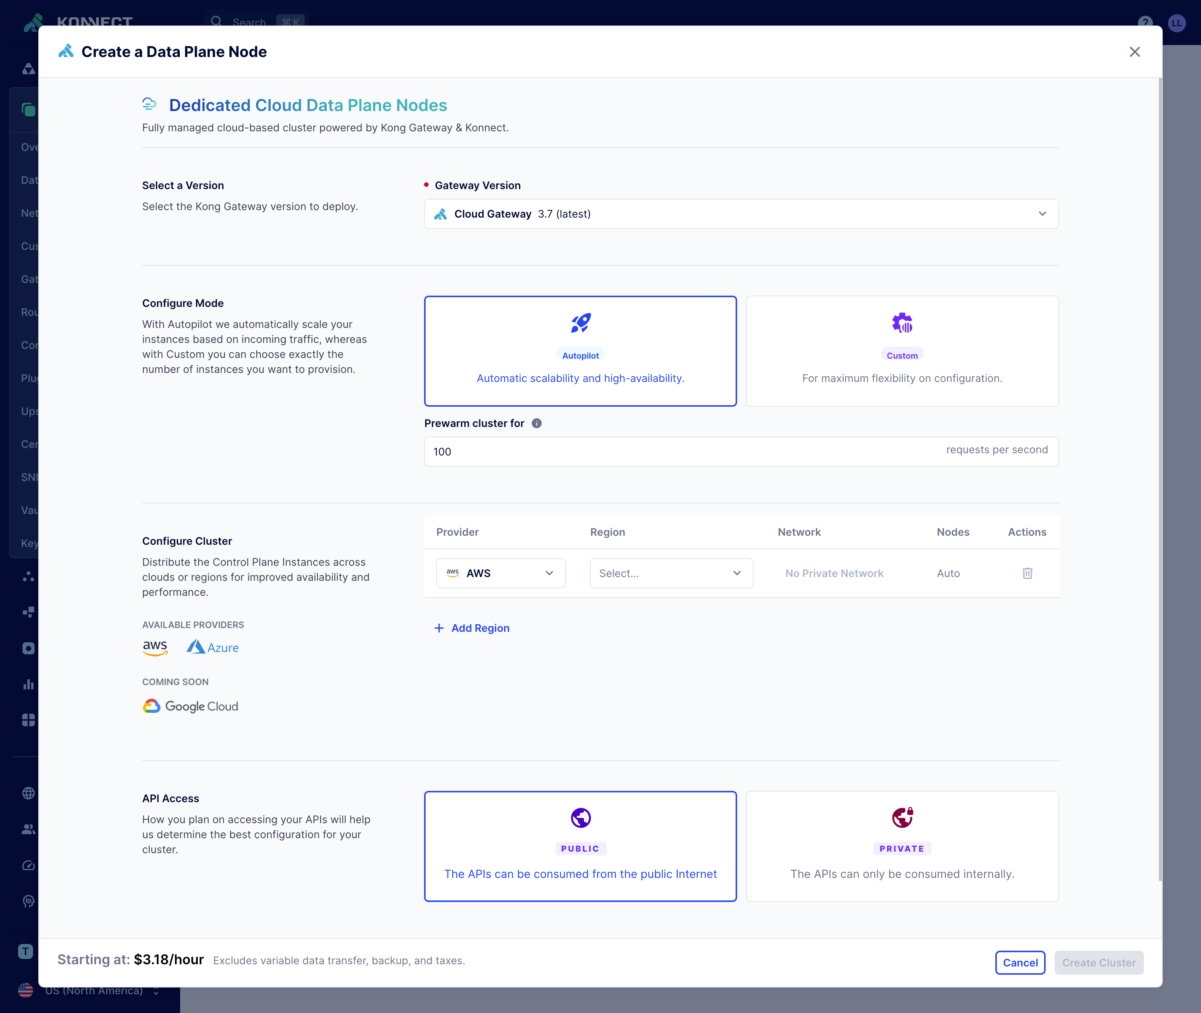1201x1013 pixels.
Task: Click the Cancel button
Action: [1020, 963]
